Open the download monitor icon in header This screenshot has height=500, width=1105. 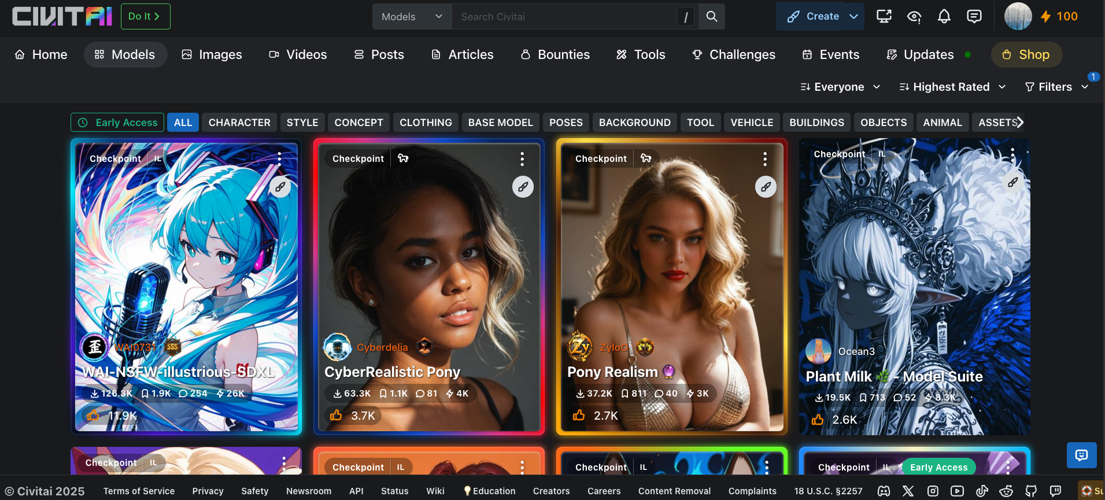pyautogui.click(x=884, y=17)
